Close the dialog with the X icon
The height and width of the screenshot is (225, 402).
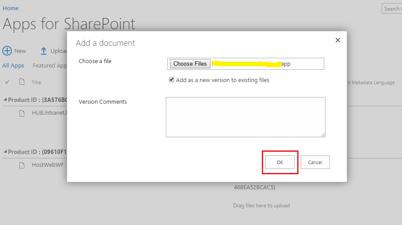tap(338, 40)
